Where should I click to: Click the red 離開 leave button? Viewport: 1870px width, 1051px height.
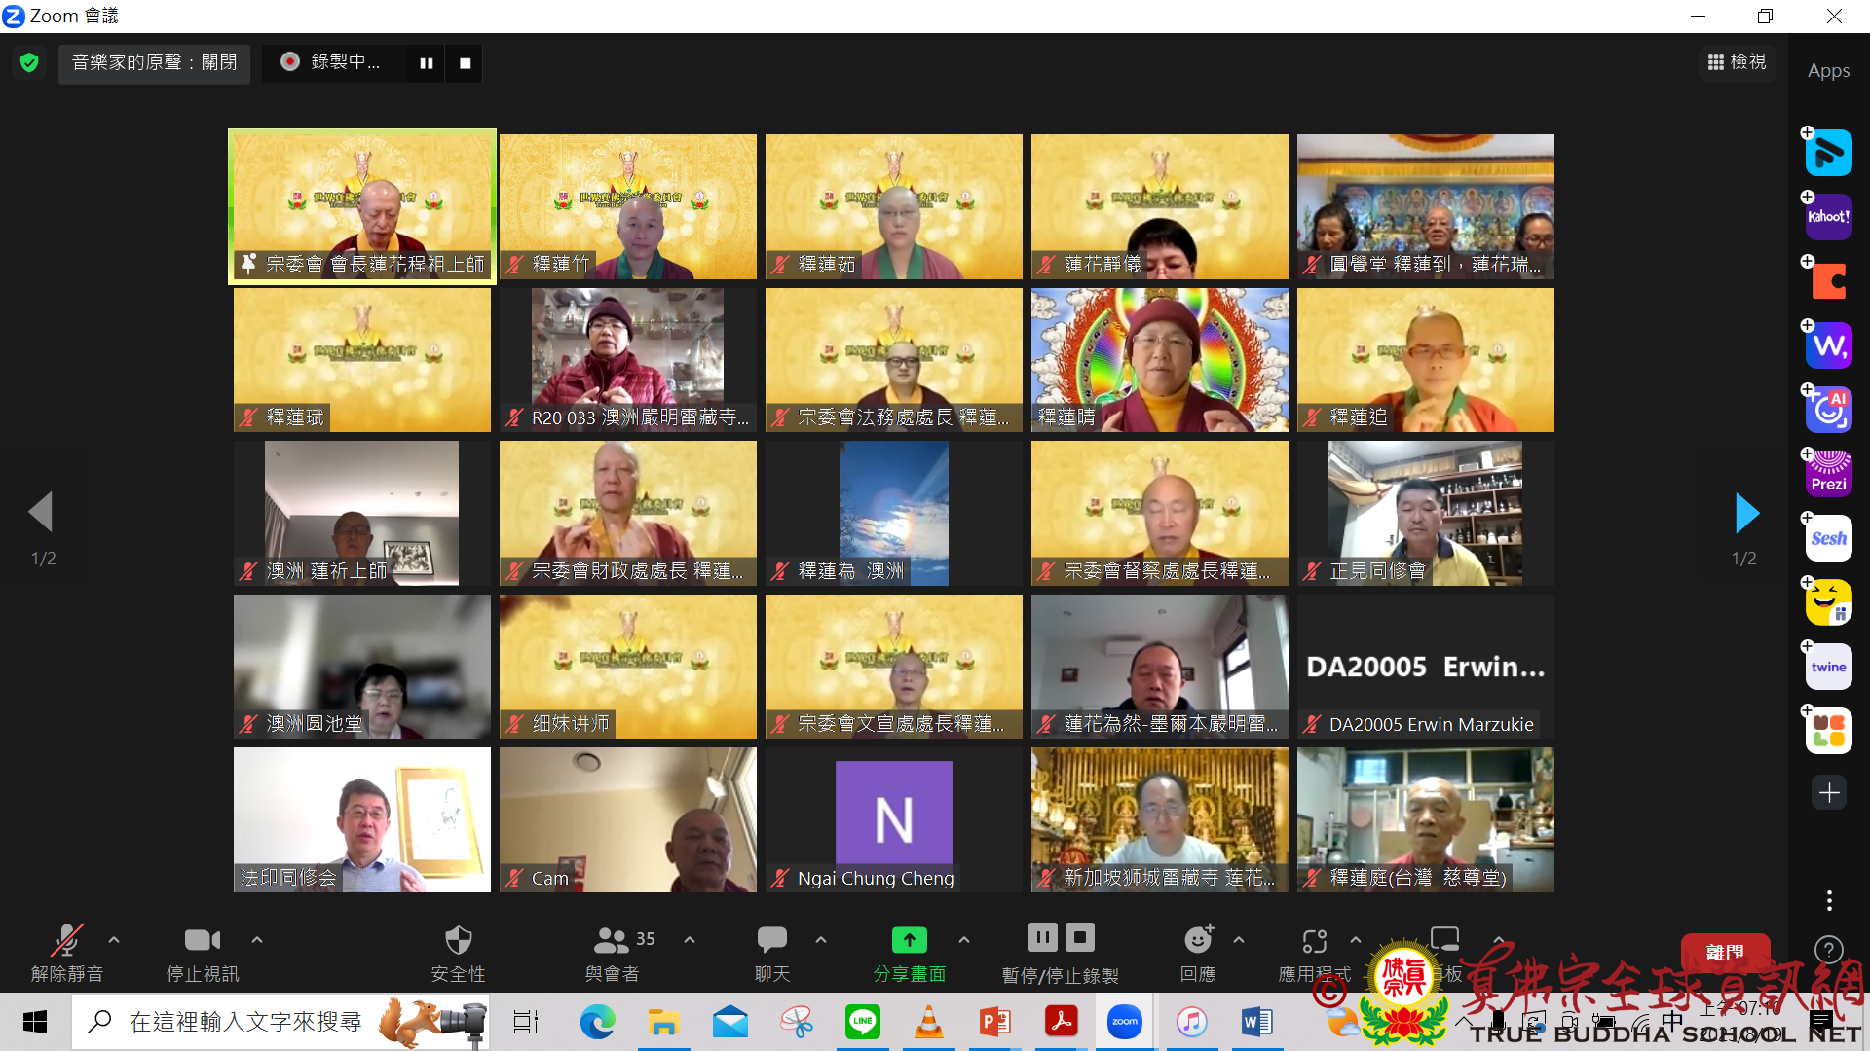pos(1724,951)
